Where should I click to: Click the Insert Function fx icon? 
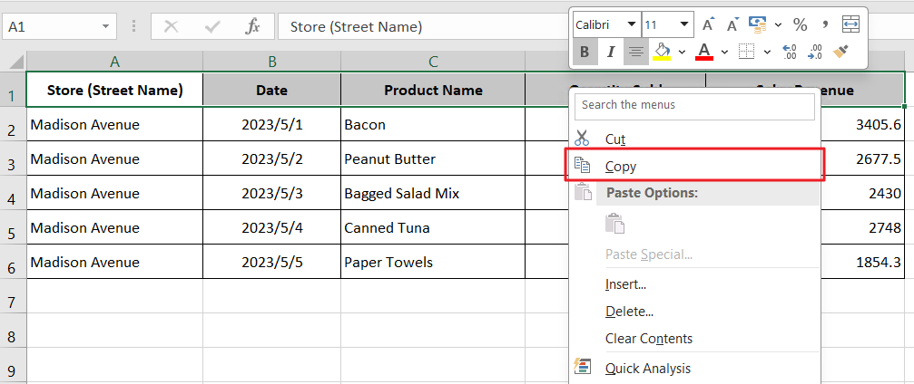point(253,27)
